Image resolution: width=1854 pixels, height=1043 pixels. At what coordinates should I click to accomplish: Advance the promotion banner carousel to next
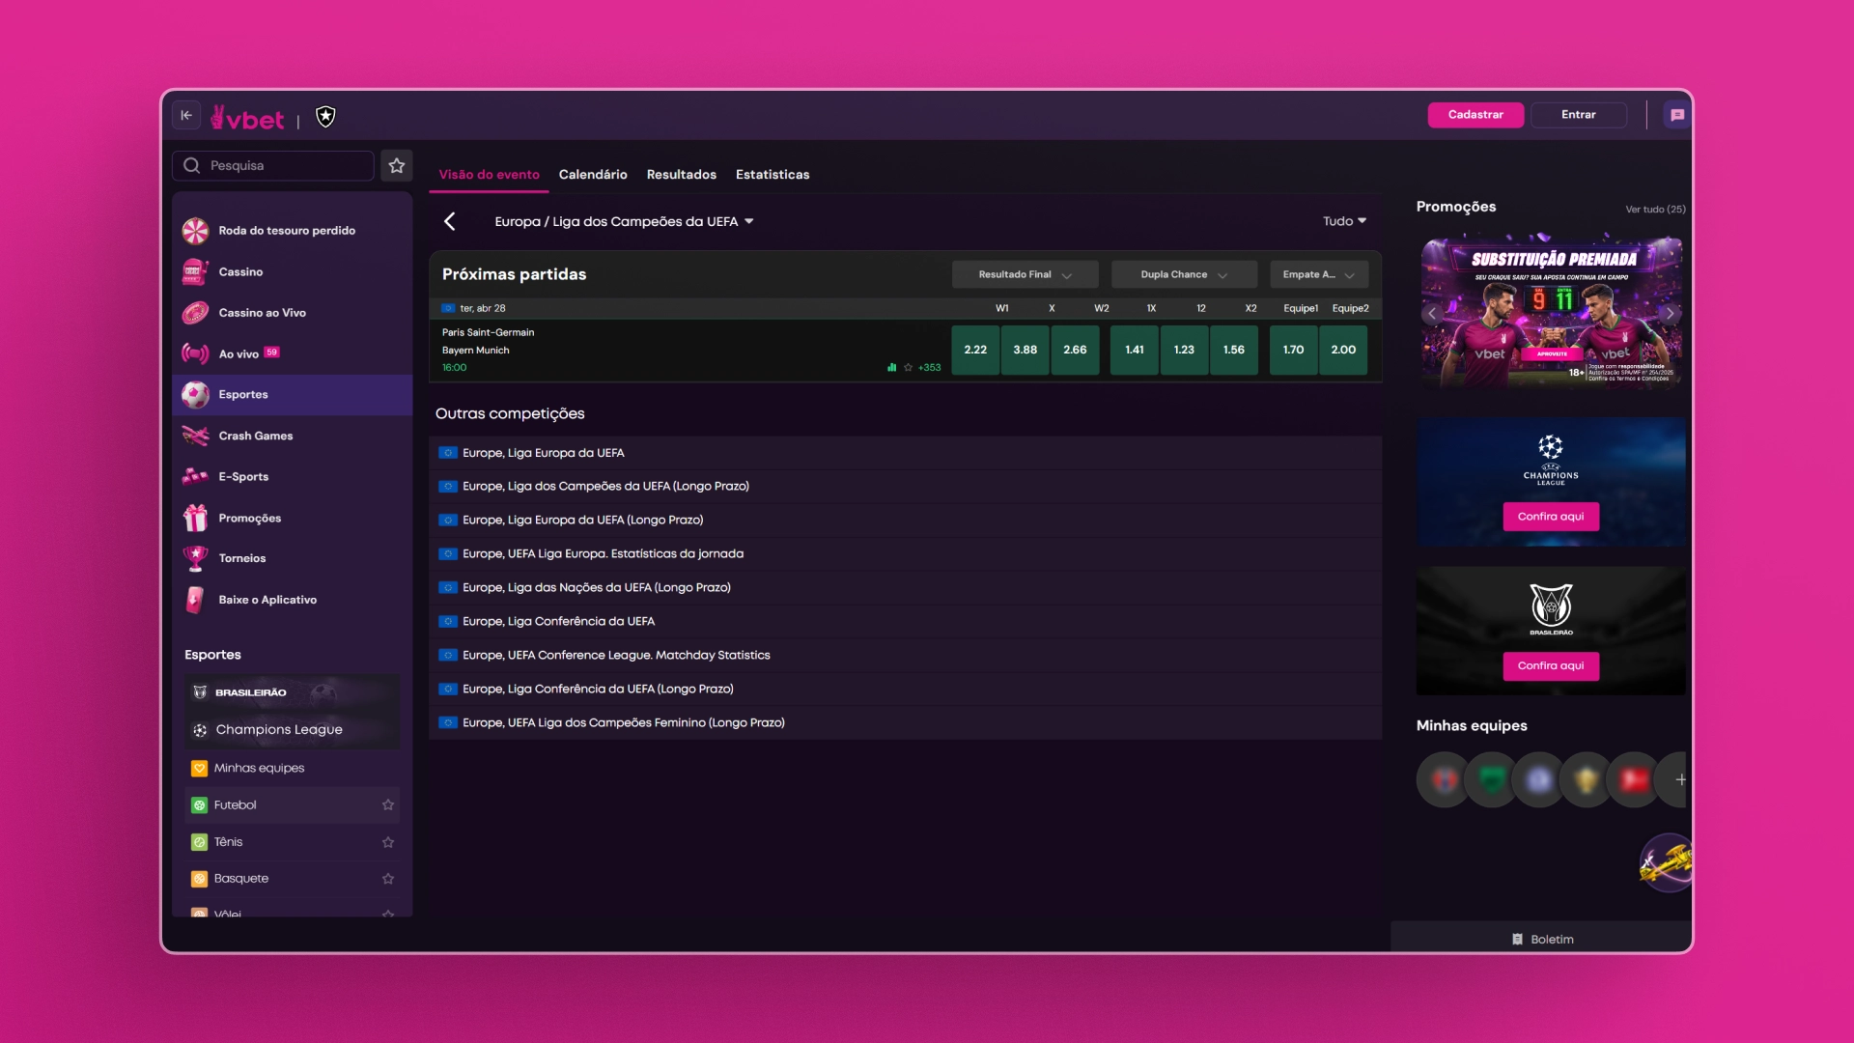pos(1670,314)
